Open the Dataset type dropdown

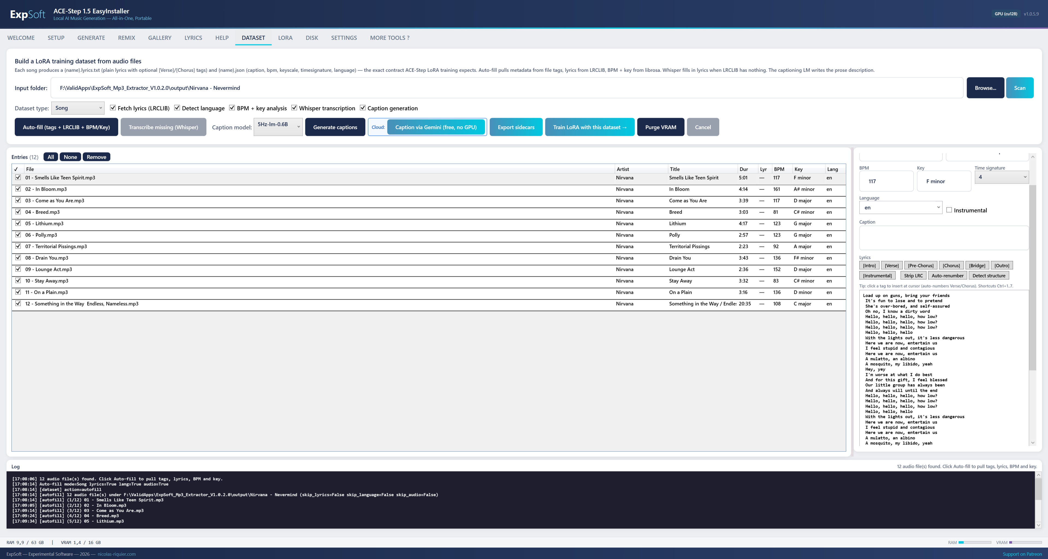78,108
